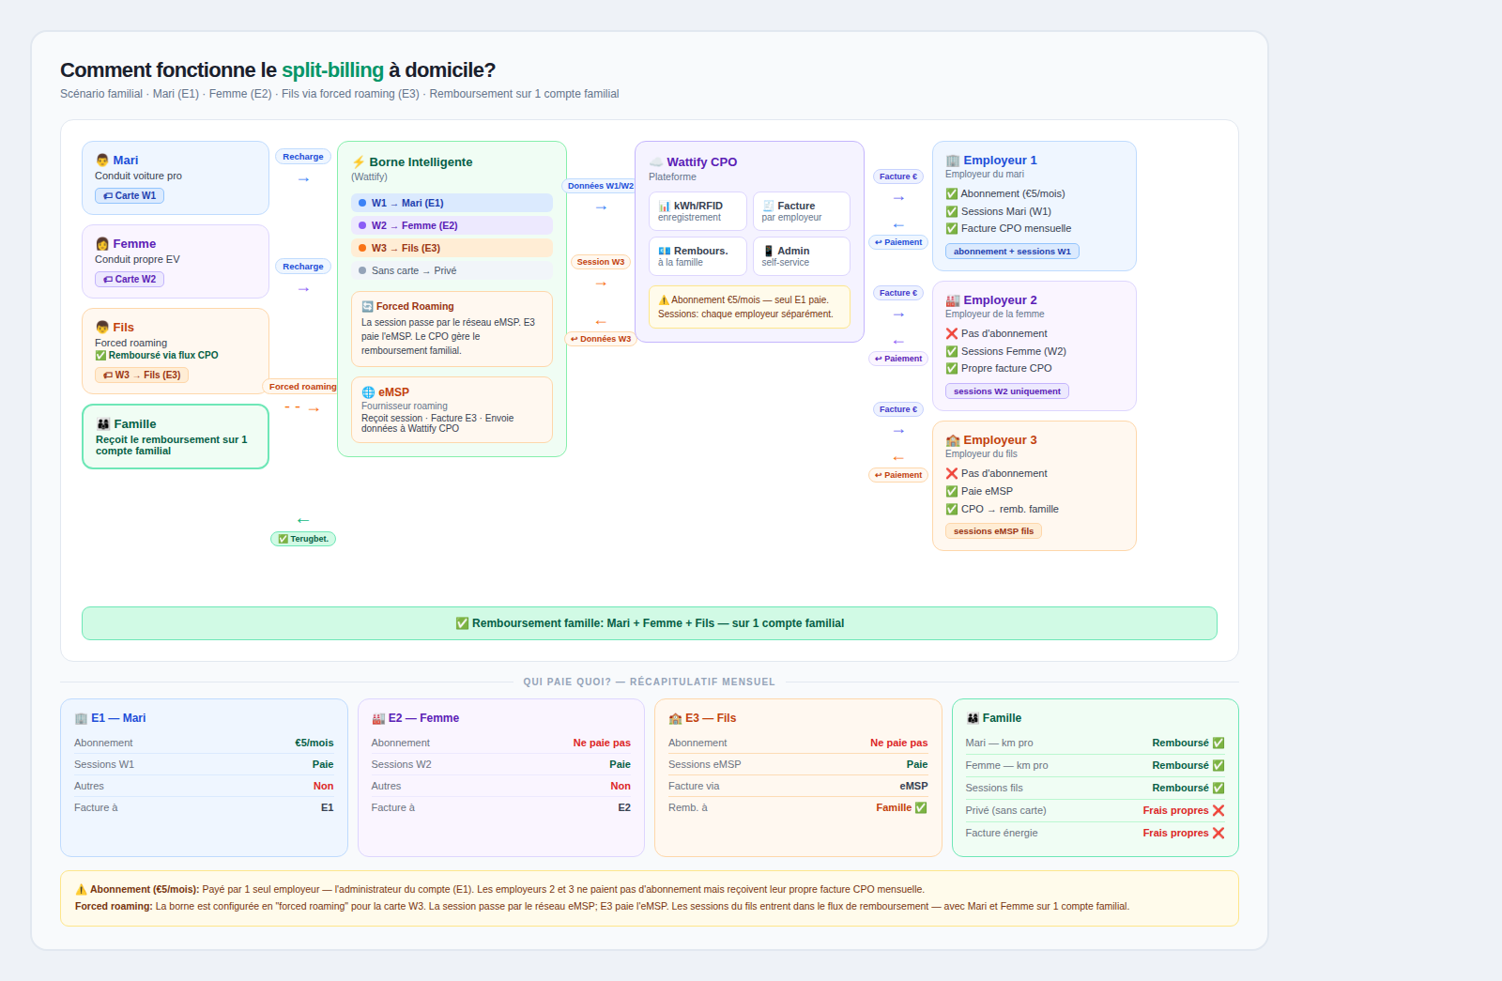The image size is (1502, 981).
Task: Click the Admin self-service phone icon
Action: pyautogui.click(x=768, y=252)
